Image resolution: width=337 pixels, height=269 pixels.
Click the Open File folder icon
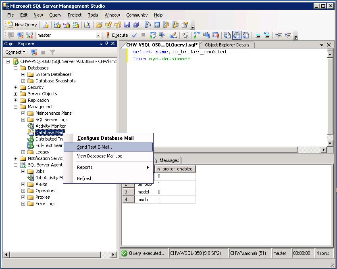click(x=99, y=25)
